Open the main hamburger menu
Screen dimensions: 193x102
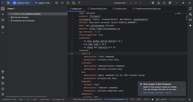[8, 3]
